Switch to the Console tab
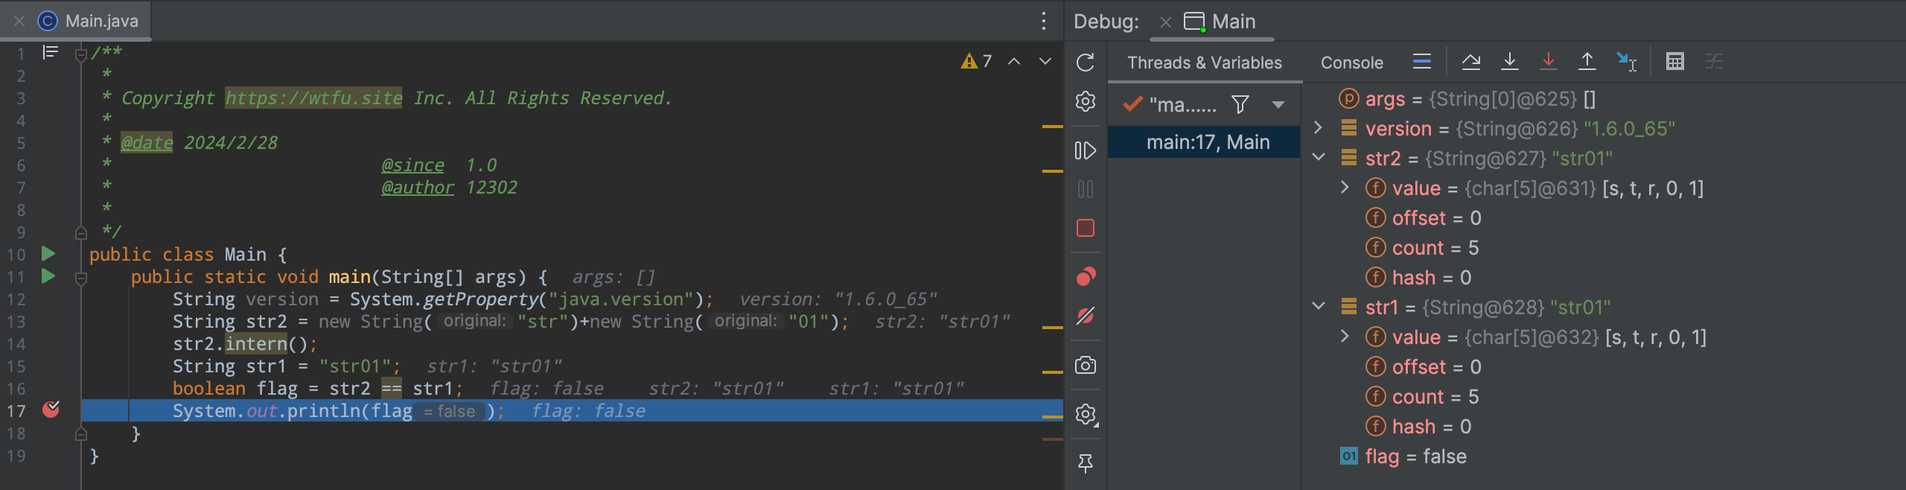 click(x=1351, y=63)
